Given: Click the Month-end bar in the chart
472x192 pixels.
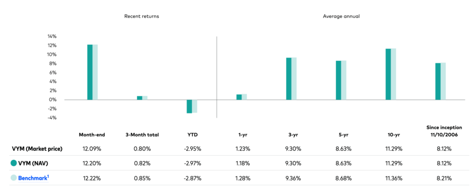Looking at the screenshot, I should pyautogui.click(x=92, y=72).
